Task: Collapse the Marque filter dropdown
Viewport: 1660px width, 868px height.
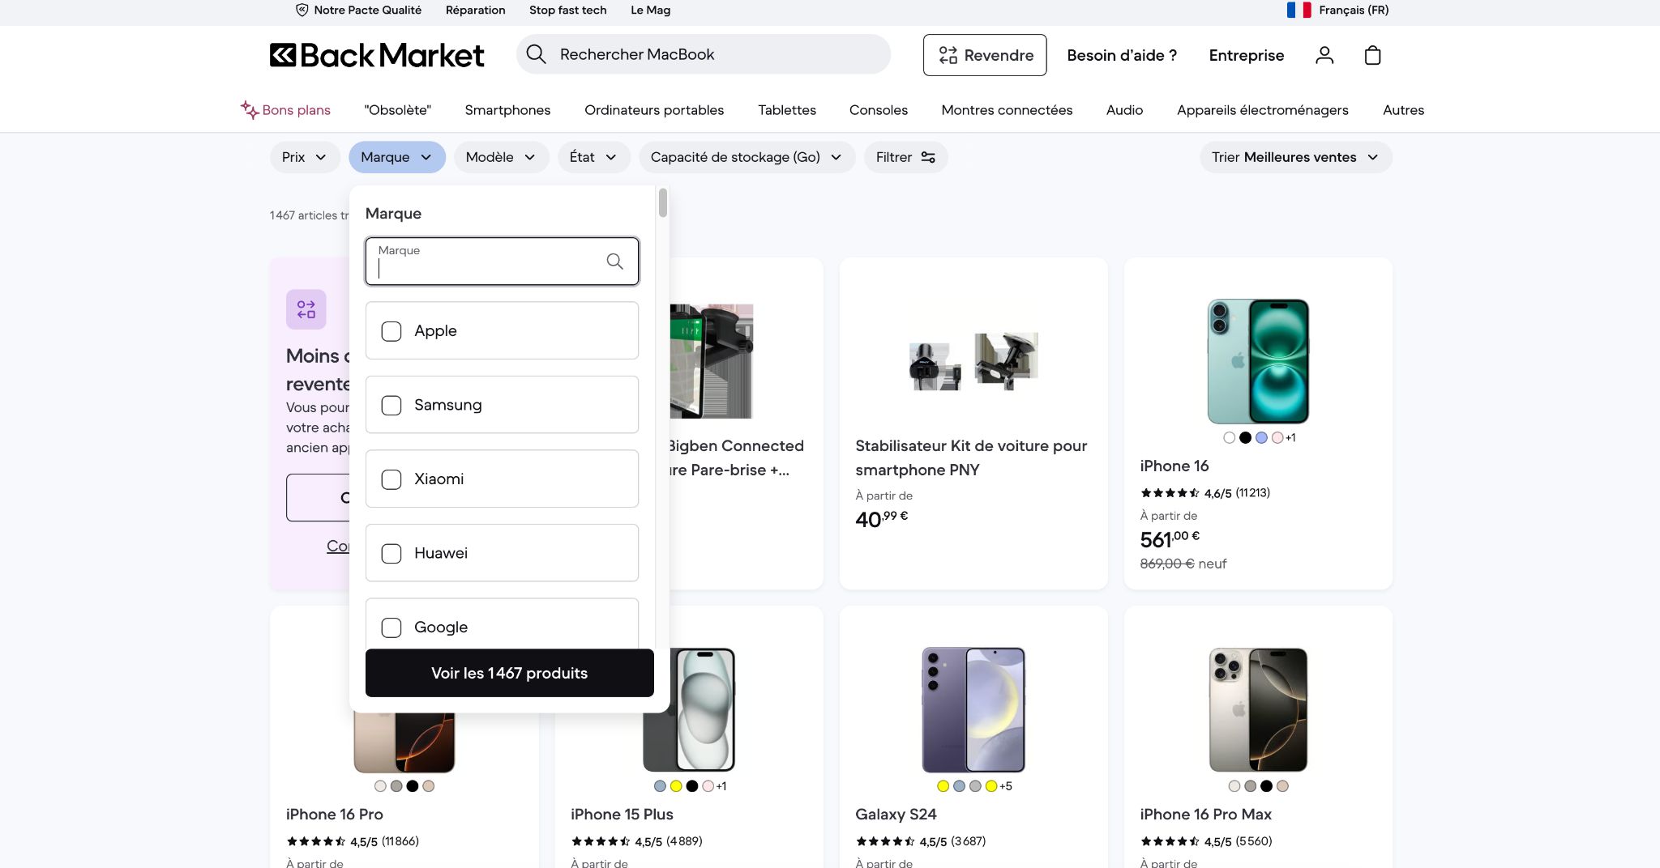Action: pos(397,157)
